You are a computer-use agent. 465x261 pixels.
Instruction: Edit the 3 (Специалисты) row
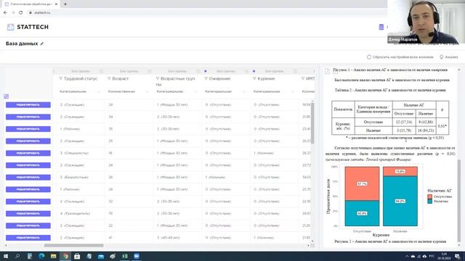[x=28, y=153]
